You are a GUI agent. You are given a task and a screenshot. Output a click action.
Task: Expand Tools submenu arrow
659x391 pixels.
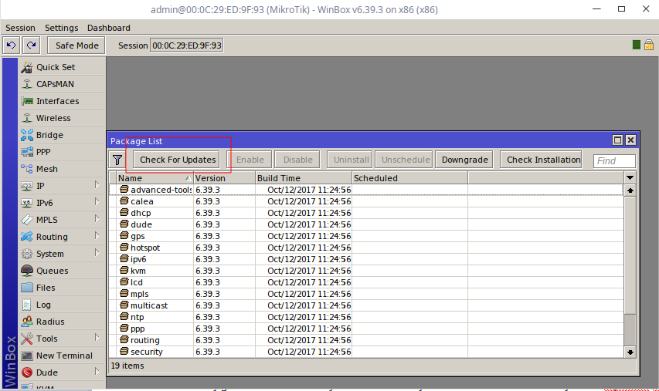(x=97, y=338)
